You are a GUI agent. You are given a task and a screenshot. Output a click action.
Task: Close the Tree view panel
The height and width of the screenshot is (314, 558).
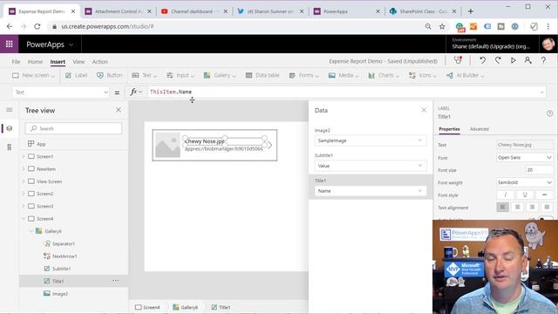[x=119, y=110]
